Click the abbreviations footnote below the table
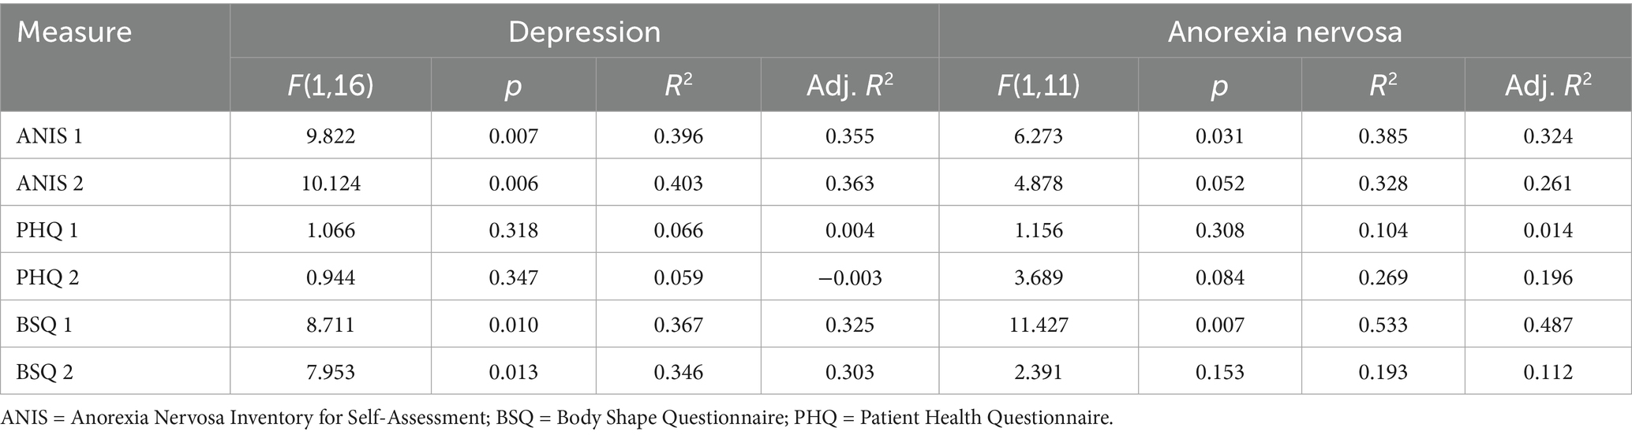This screenshot has width=1632, height=435. coord(557,418)
